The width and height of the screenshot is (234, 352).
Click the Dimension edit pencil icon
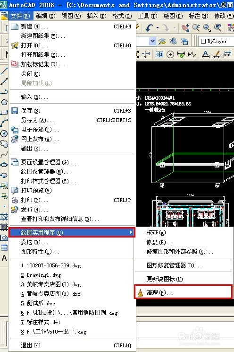(217, 54)
